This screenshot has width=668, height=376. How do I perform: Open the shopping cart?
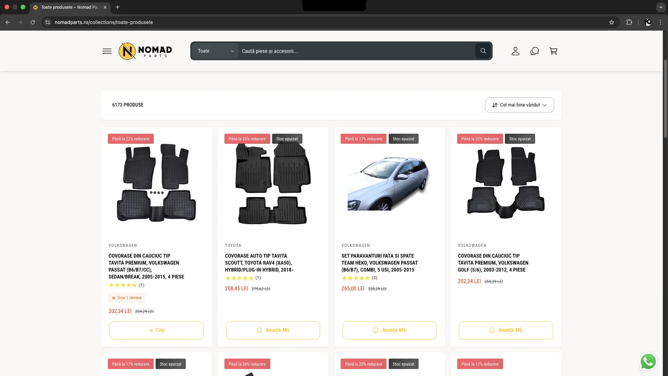pyautogui.click(x=553, y=51)
